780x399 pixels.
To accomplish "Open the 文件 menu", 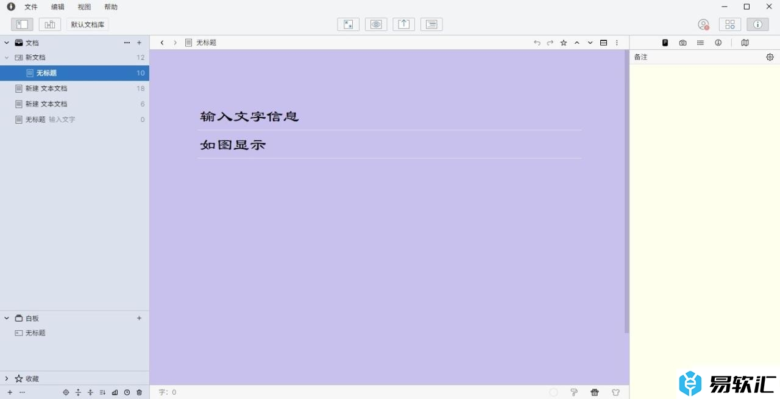I will pyautogui.click(x=31, y=7).
